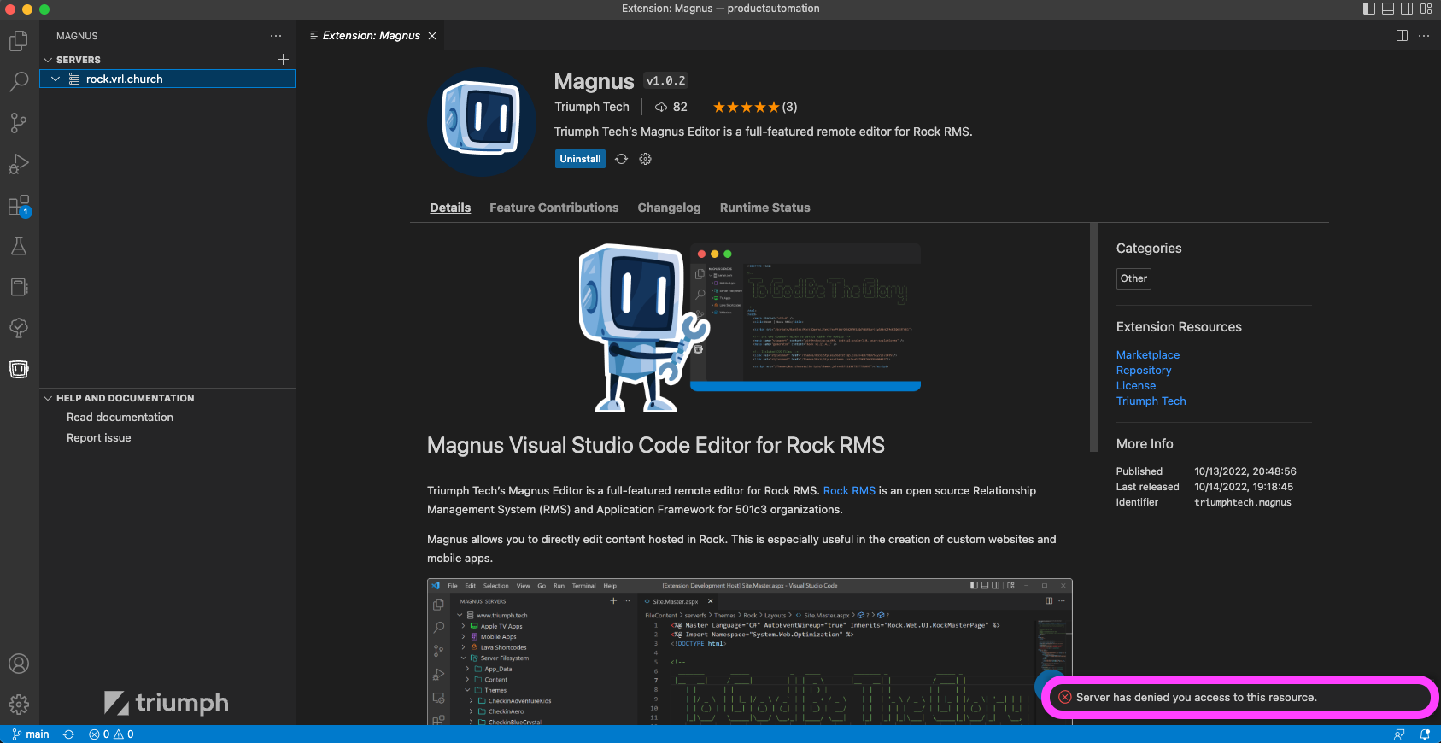Image resolution: width=1441 pixels, height=743 pixels.
Task: Switch to the Changelog tab
Action: [x=669, y=208]
